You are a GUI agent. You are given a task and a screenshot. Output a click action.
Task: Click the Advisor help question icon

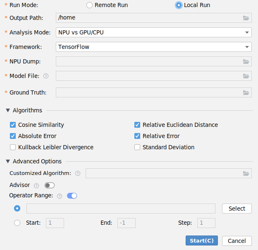click(36, 186)
